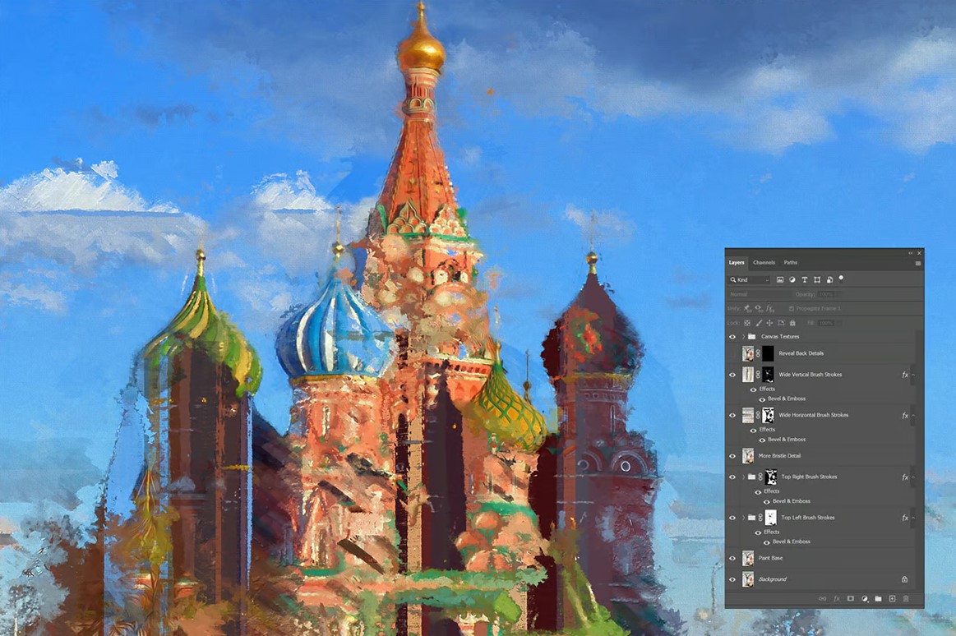
Task: Delete layer using the trash icon
Action: [x=906, y=599]
